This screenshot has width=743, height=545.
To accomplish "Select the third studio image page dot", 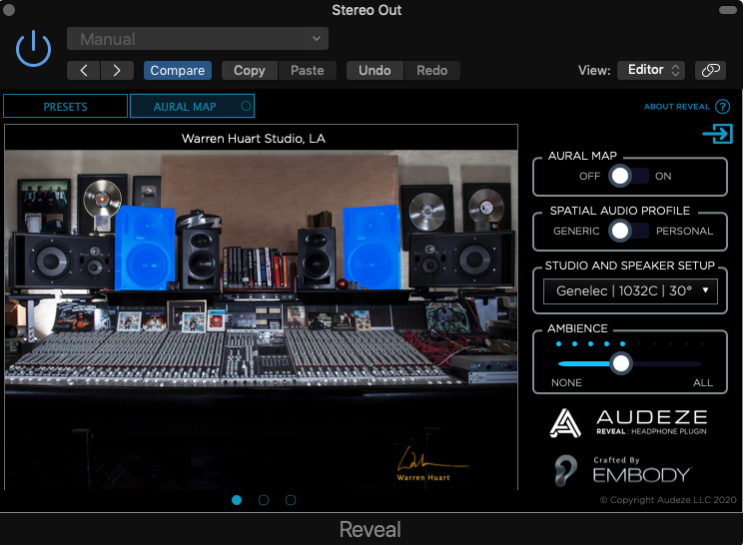I will tap(291, 500).
